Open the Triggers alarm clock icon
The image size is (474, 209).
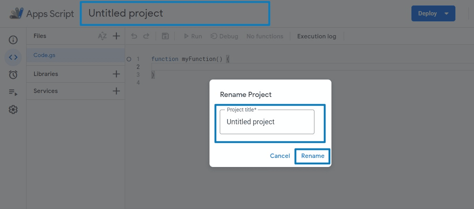(x=13, y=74)
